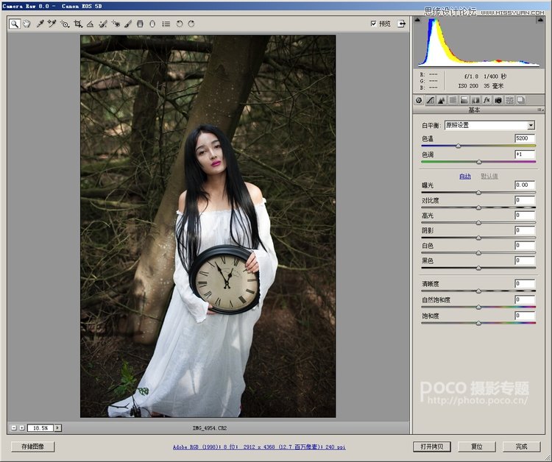552x462 pixels.
Task: Click the 存储图像 save image button
Action: click(x=32, y=447)
